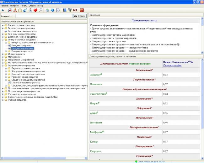Image resolution: width=204 pixels, height=163 pixels.
Task: Click the folder icon beside Разные средства
Action: tap(6, 100)
